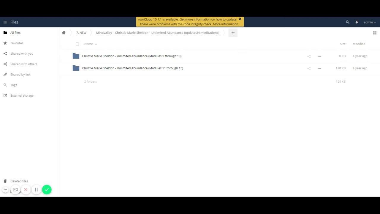Toggle camera icon in recorder toolbar
Screen dimensions: 380x214
(x=15, y=190)
